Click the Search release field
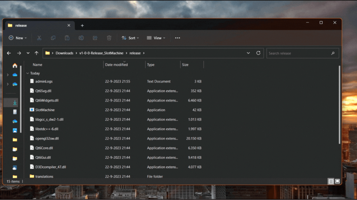 pyautogui.click(x=302, y=53)
